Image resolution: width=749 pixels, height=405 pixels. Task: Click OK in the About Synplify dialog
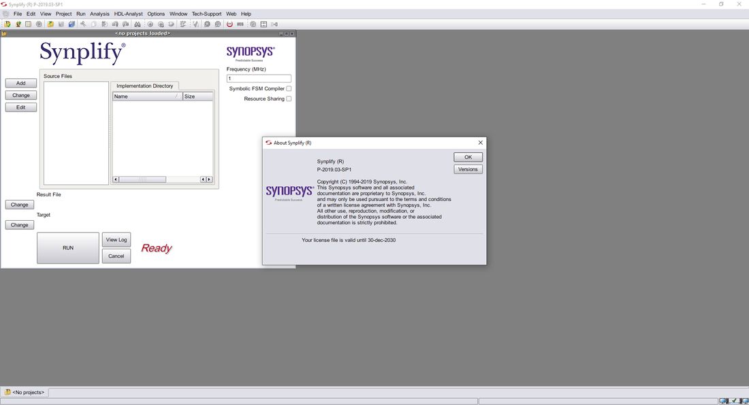(x=468, y=157)
